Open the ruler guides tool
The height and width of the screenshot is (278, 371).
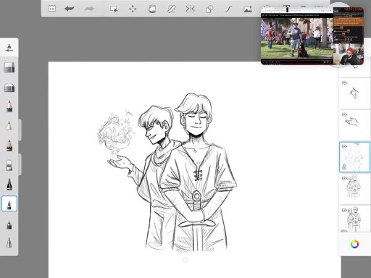pos(172,9)
